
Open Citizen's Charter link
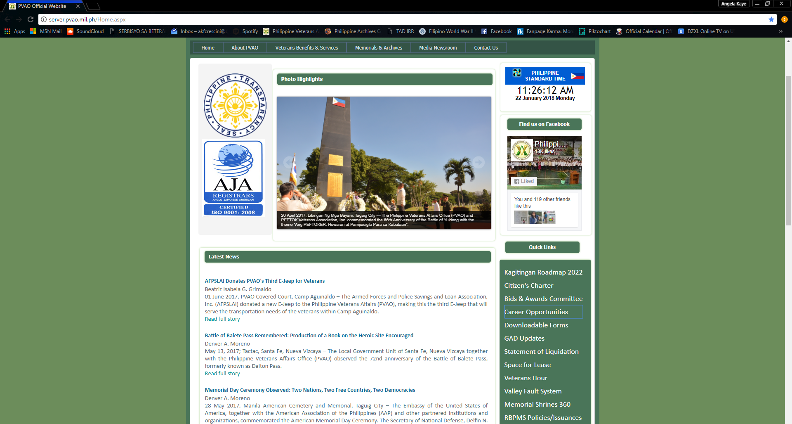529,286
